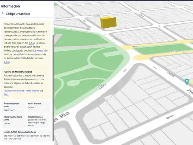
Task: Select the yellow 3D building on map
Action: pos(108,23)
